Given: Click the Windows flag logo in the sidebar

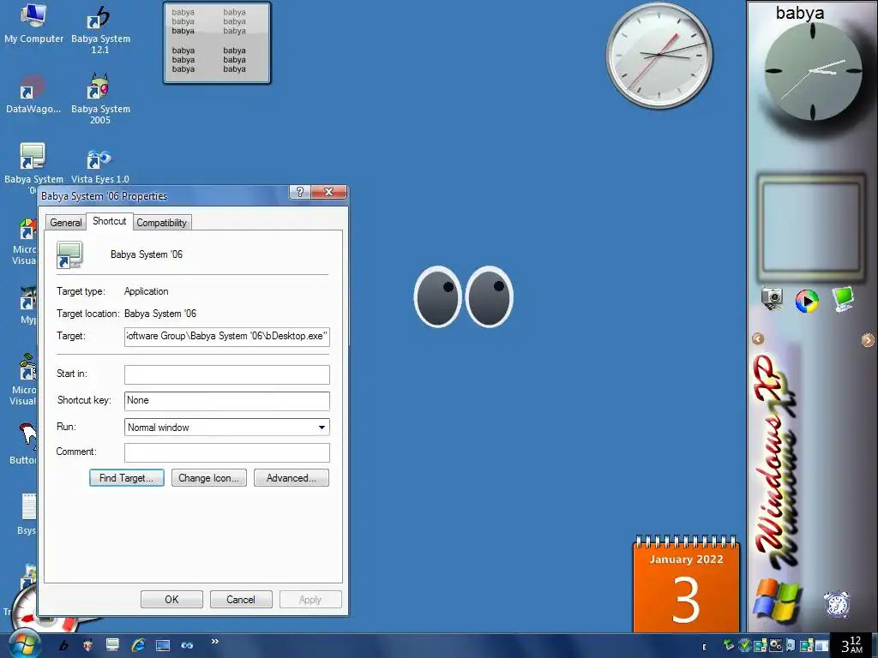Looking at the screenshot, I should [x=776, y=601].
